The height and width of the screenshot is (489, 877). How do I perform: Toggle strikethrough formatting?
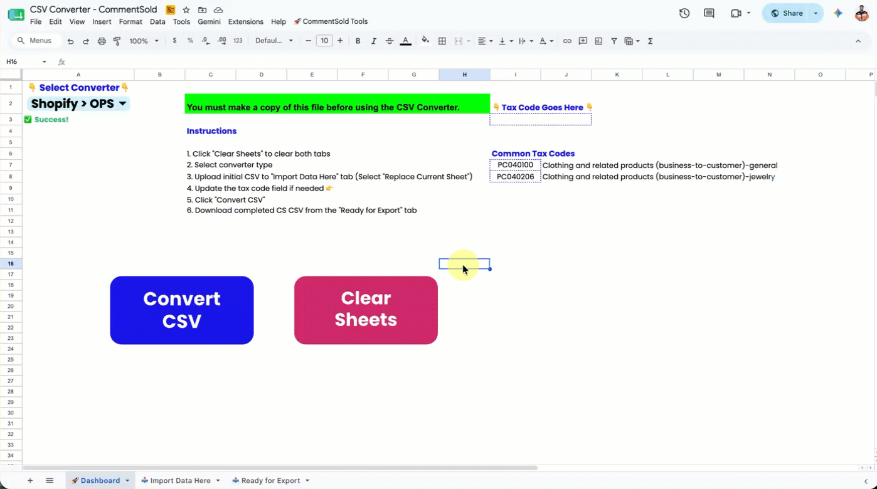click(390, 41)
